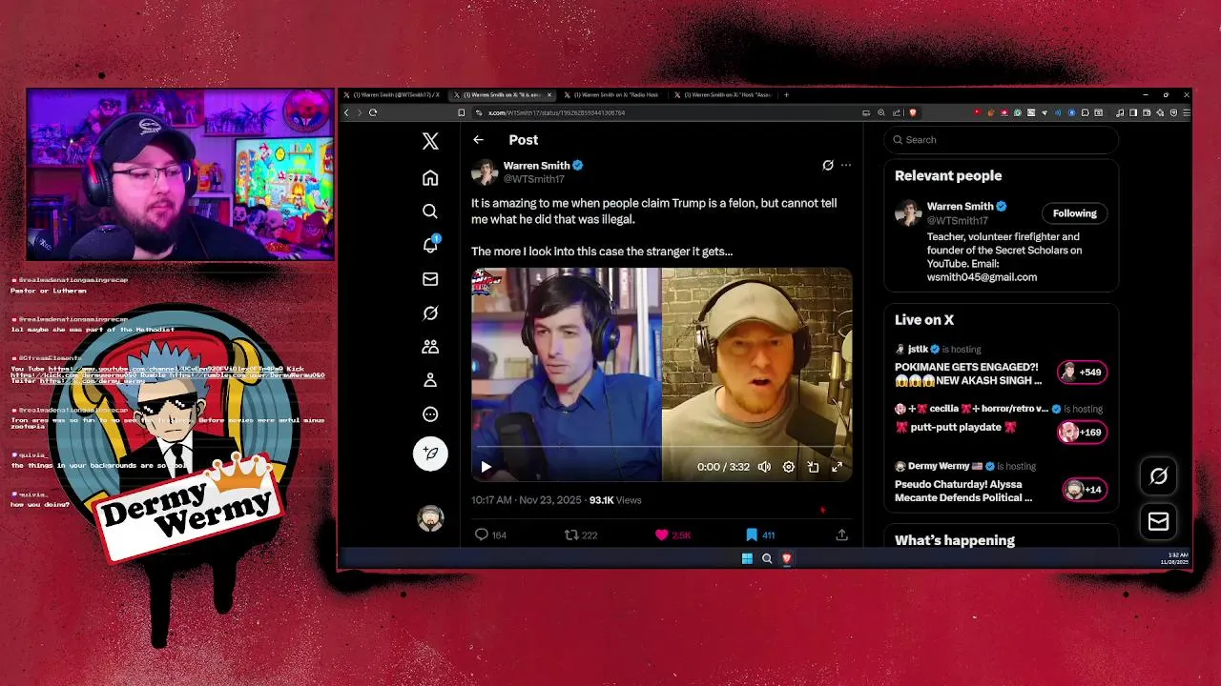Viewport: 1221px width, 686px height.
Task: Repost the post showing 222 reposts
Action: pos(580,535)
